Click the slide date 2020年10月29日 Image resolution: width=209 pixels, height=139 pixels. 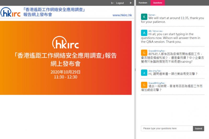(x=66, y=72)
